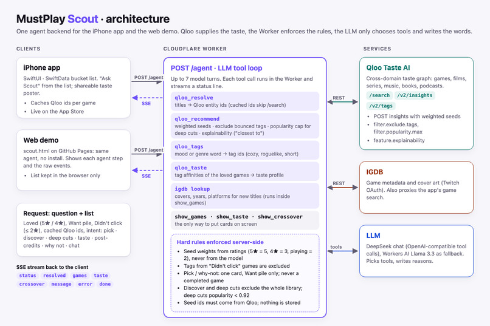Click the "/v2/tags" endpoint chip
The image size is (490, 326).
(x=381, y=106)
